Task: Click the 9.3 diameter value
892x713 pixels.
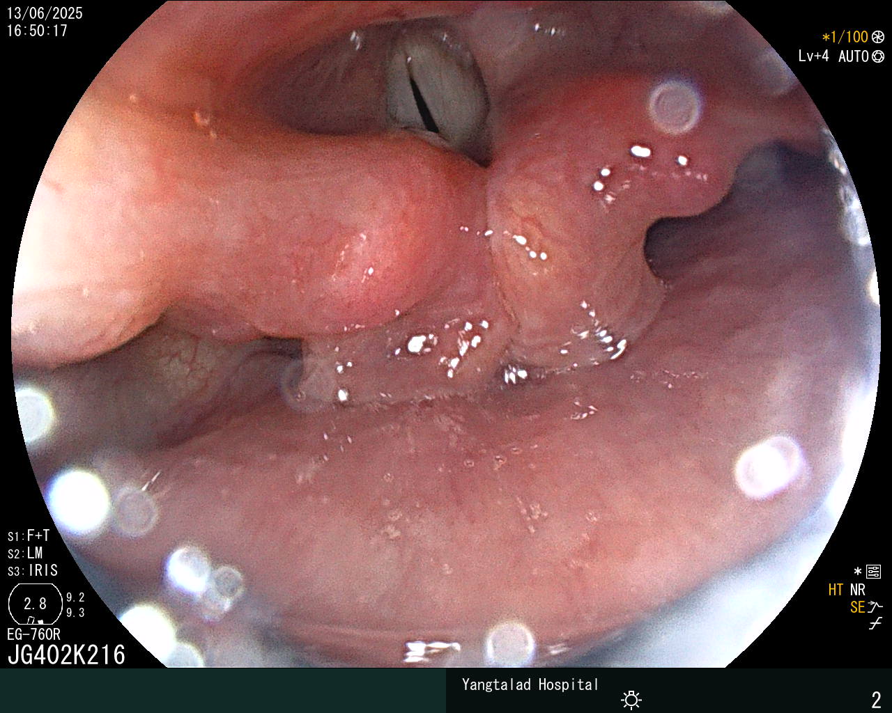Action: [75, 613]
